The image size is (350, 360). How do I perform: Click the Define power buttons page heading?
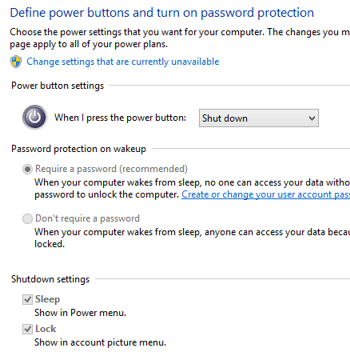[162, 13]
